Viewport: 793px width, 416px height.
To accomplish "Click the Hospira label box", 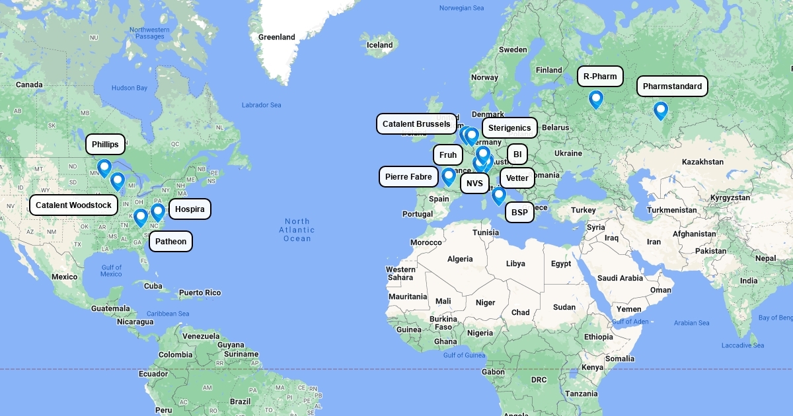I will [190, 209].
